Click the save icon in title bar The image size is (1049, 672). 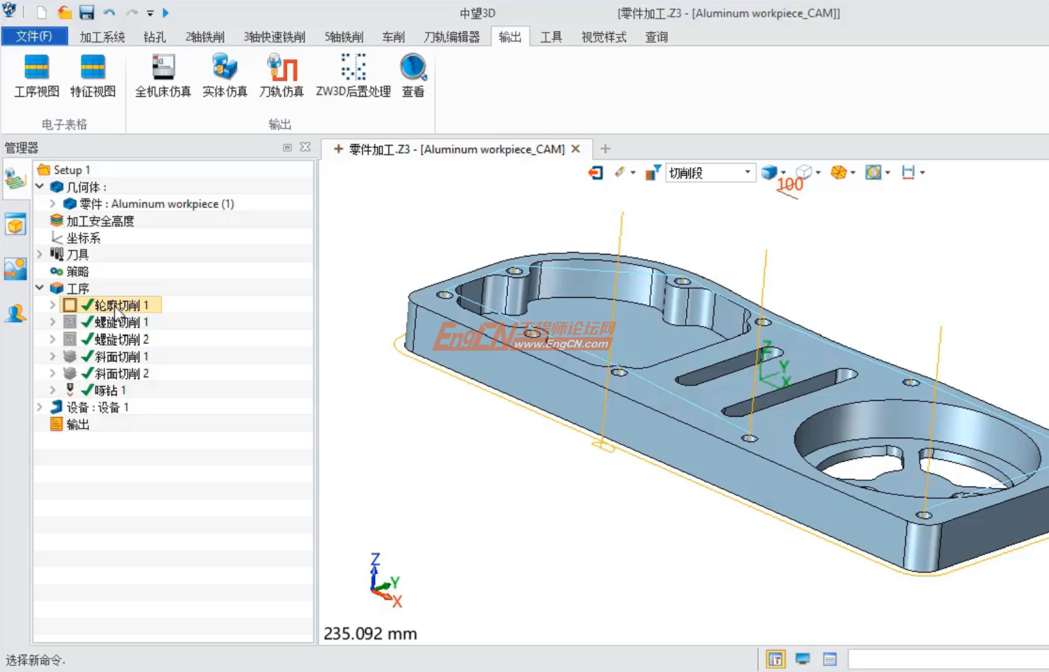86,13
